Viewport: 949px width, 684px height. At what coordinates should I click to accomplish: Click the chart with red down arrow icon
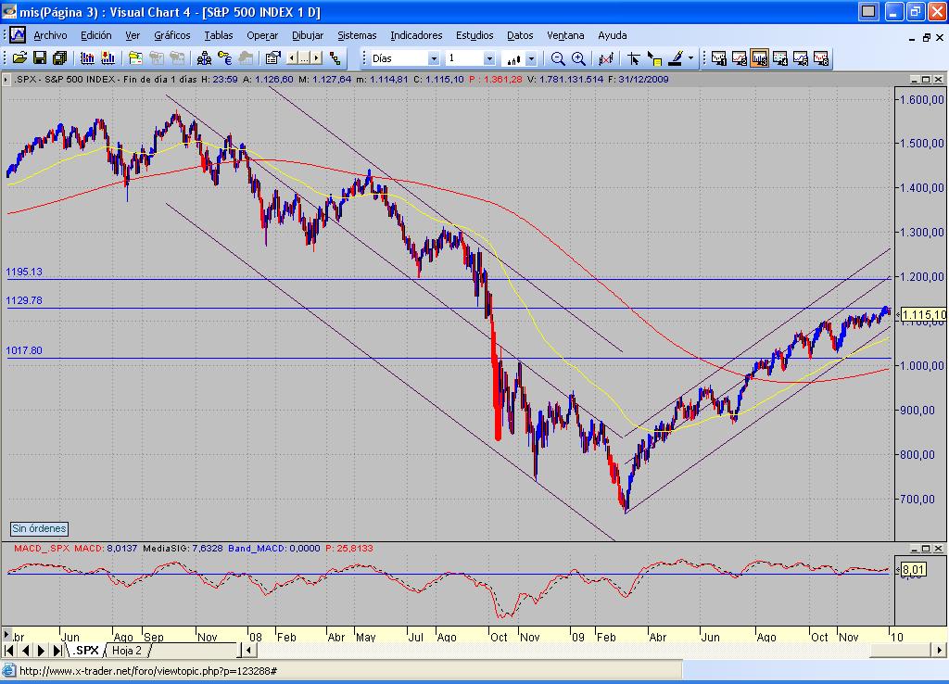(108, 58)
